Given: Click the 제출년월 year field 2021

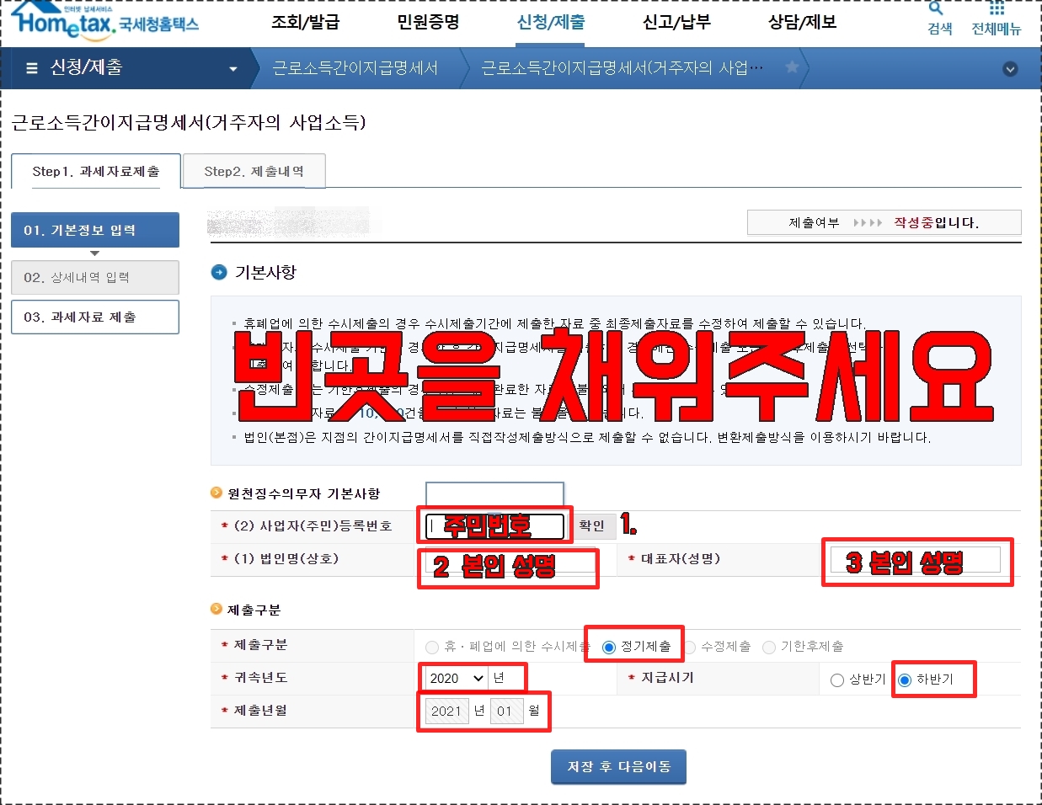Looking at the screenshot, I should pos(446,712).
